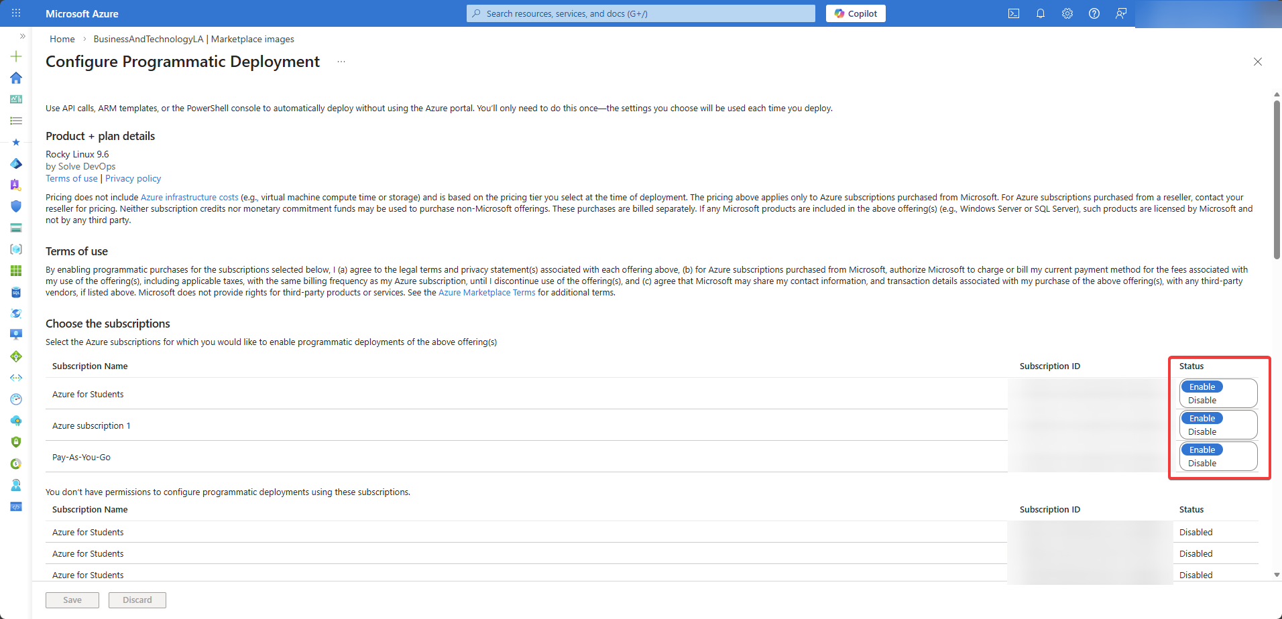The height and width of the screenshot is (619, 1282).
Task: Open the purple badge with key sidebar icon
Action: click(16, 185)
